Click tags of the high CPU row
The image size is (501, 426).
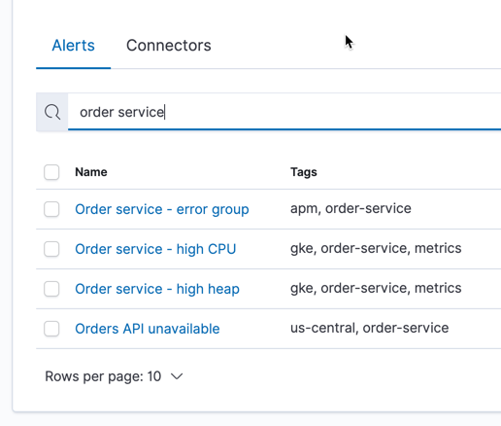tap(376, 248)
